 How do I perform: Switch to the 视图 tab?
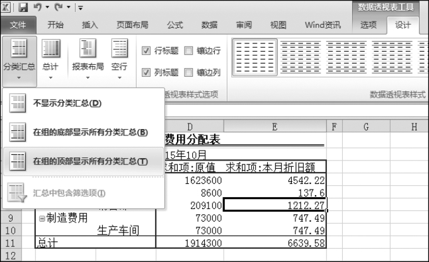point(278,25)
